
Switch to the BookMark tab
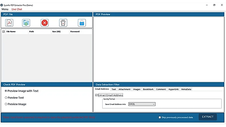tap(148, 89)
